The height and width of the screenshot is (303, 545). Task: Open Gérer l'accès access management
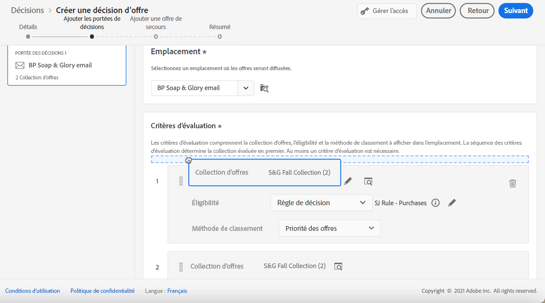(387, 11)
